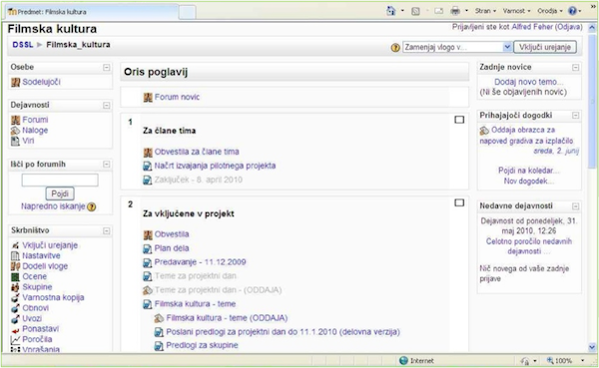Collapse the Išči po forumih block
The width and height of the screenshot is (599, 368).
click(x=106, y=165)
